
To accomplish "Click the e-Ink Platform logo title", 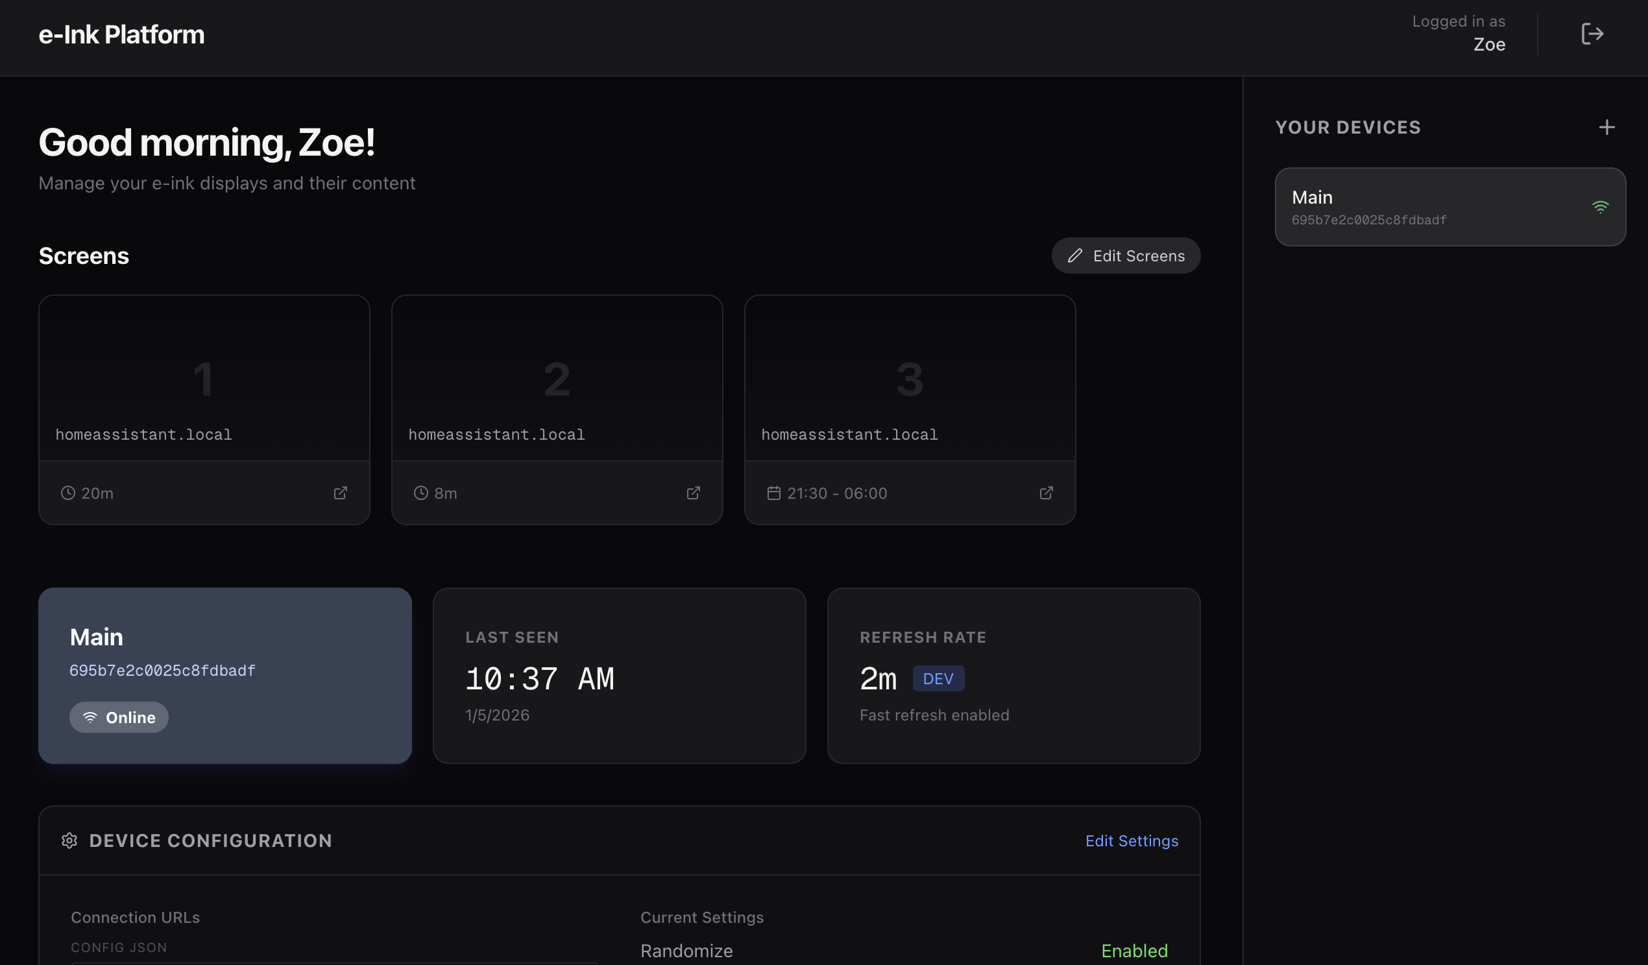I will pyautogui.click(x=121, y=34).
